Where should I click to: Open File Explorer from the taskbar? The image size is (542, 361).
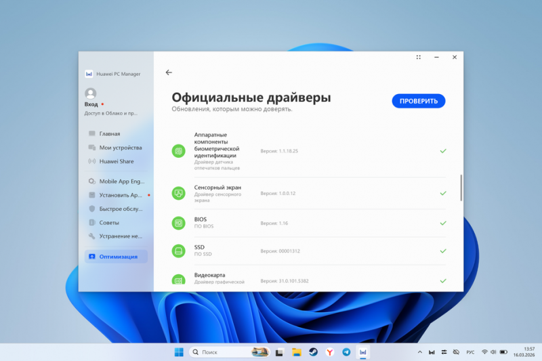click(297, 352)
